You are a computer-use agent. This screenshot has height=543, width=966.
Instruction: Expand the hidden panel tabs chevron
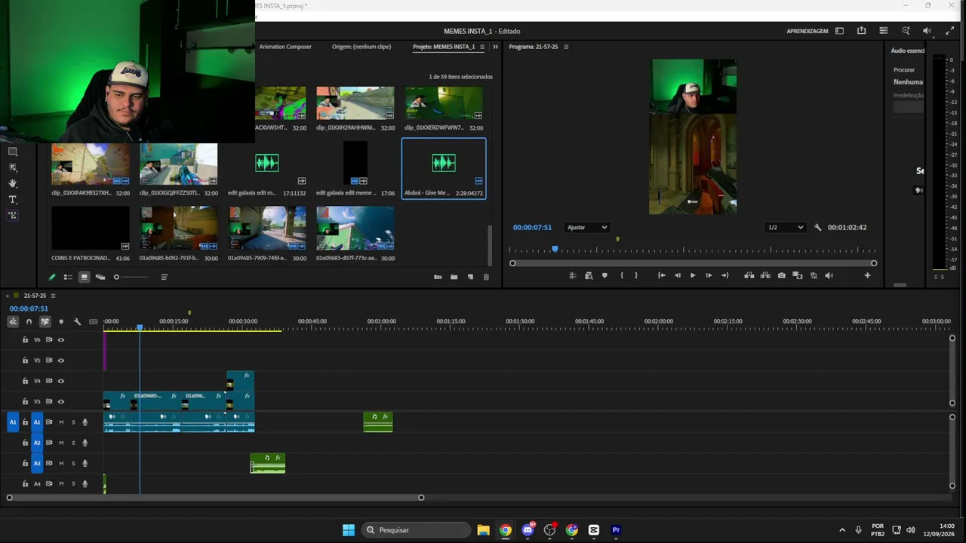[x=495, y=47]
